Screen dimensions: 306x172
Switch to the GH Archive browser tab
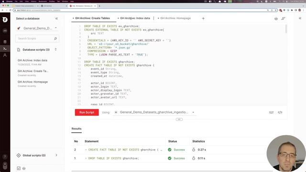coord(54,6)
